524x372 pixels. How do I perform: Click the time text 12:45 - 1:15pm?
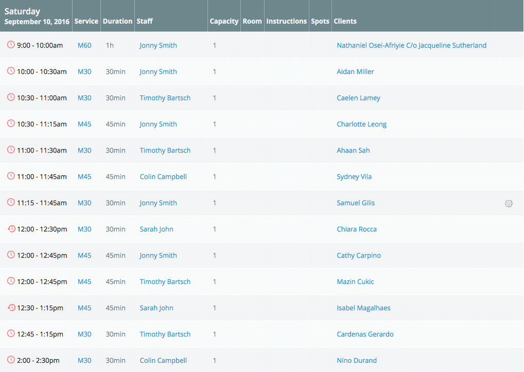point(40,334)
